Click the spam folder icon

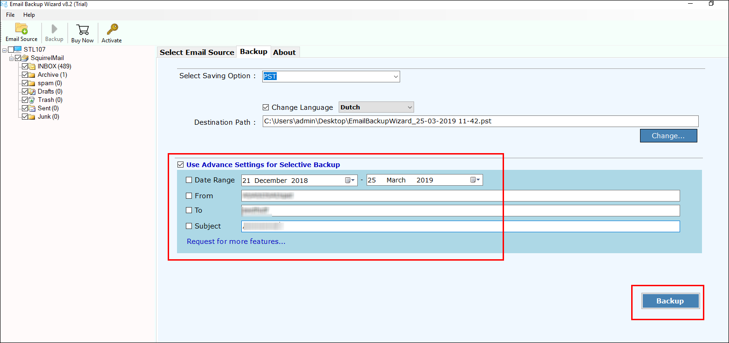pos(32,83)
